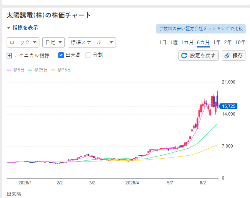Select the 10年 range tab
Viewport: 250px width, 198px height.
(240, 42)
